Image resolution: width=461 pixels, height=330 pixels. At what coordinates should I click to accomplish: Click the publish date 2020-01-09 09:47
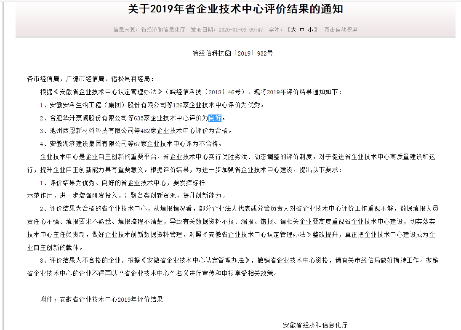click(x=241, y=30)
